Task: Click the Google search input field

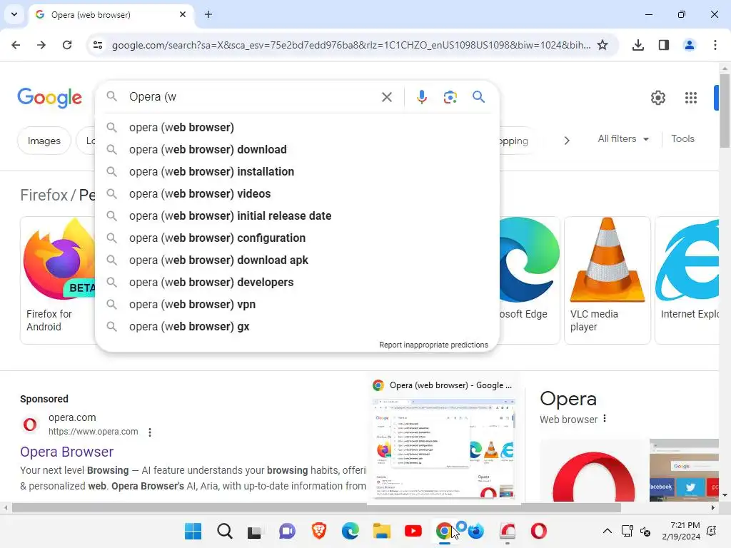Action: pos(252,97)
